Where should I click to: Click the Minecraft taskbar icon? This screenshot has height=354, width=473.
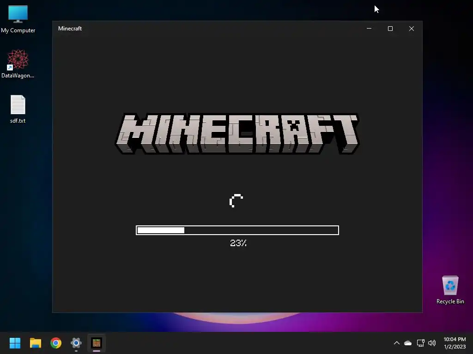[97, 343]
